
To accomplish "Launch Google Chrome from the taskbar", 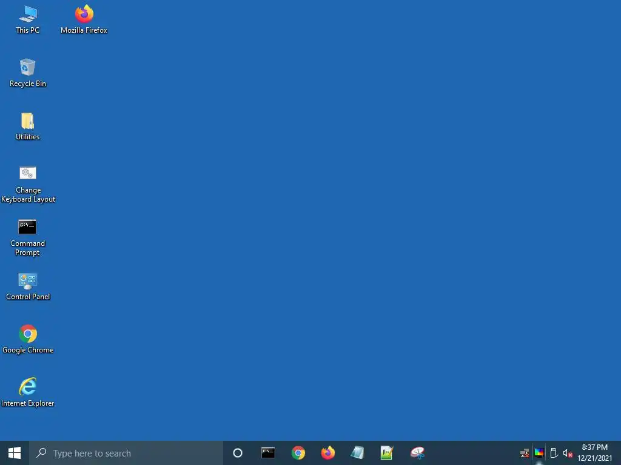I will [x=298, y=453].
